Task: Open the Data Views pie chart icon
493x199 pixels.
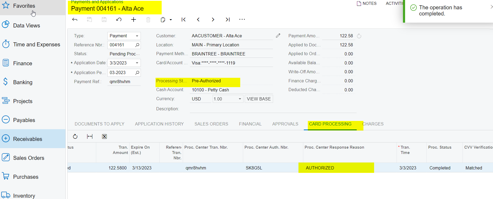Action: 6,25
